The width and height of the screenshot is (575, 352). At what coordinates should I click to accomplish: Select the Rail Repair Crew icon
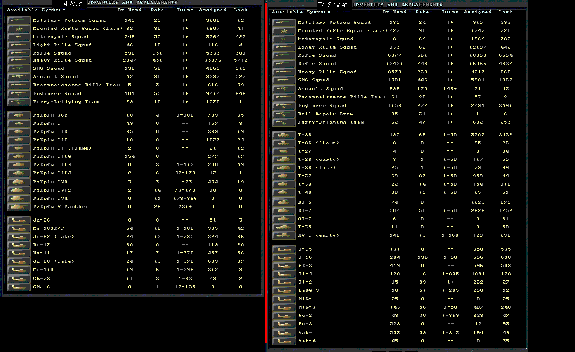284,114
